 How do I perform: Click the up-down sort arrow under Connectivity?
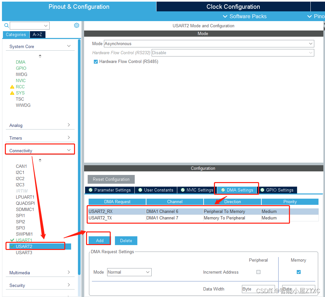40,160
